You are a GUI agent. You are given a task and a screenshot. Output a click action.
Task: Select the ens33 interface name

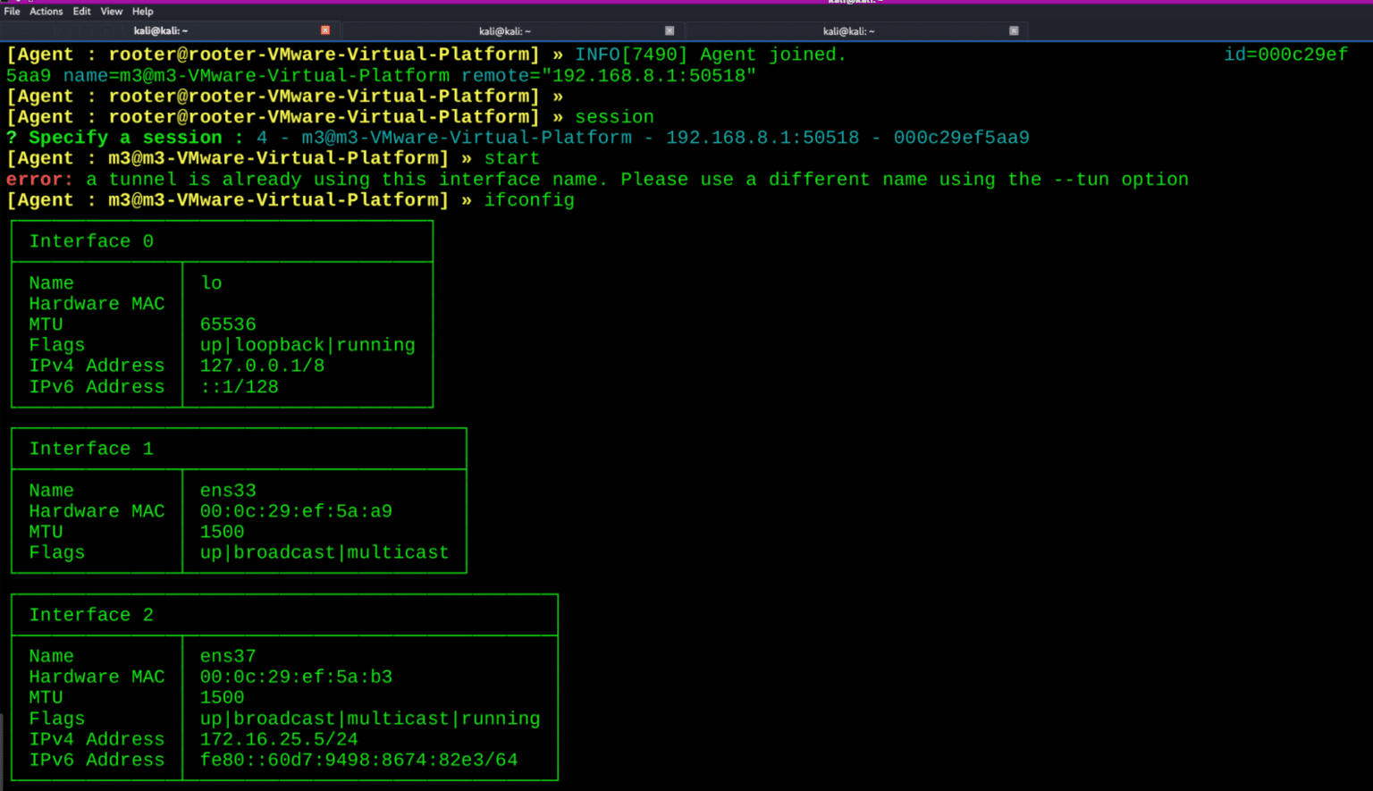pyautogui.click(x=227, y=490)
